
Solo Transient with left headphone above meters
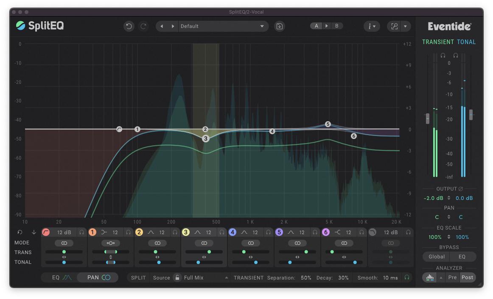[443, 55]
